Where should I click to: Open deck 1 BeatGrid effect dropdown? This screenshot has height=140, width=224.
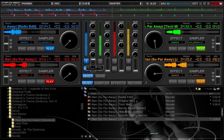click(33, 42)
